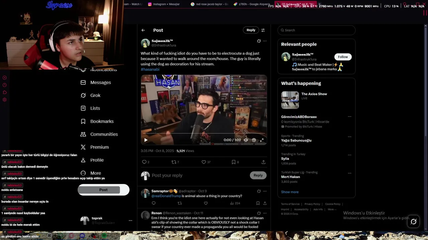Open the floating Grok button at bottom right
Viewport: 428px width, 240px height.
[x=414, y=222]
